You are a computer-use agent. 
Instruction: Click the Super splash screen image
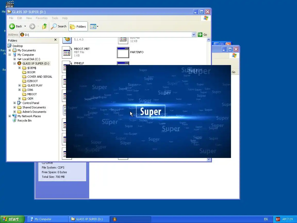[x=148, y=111]
